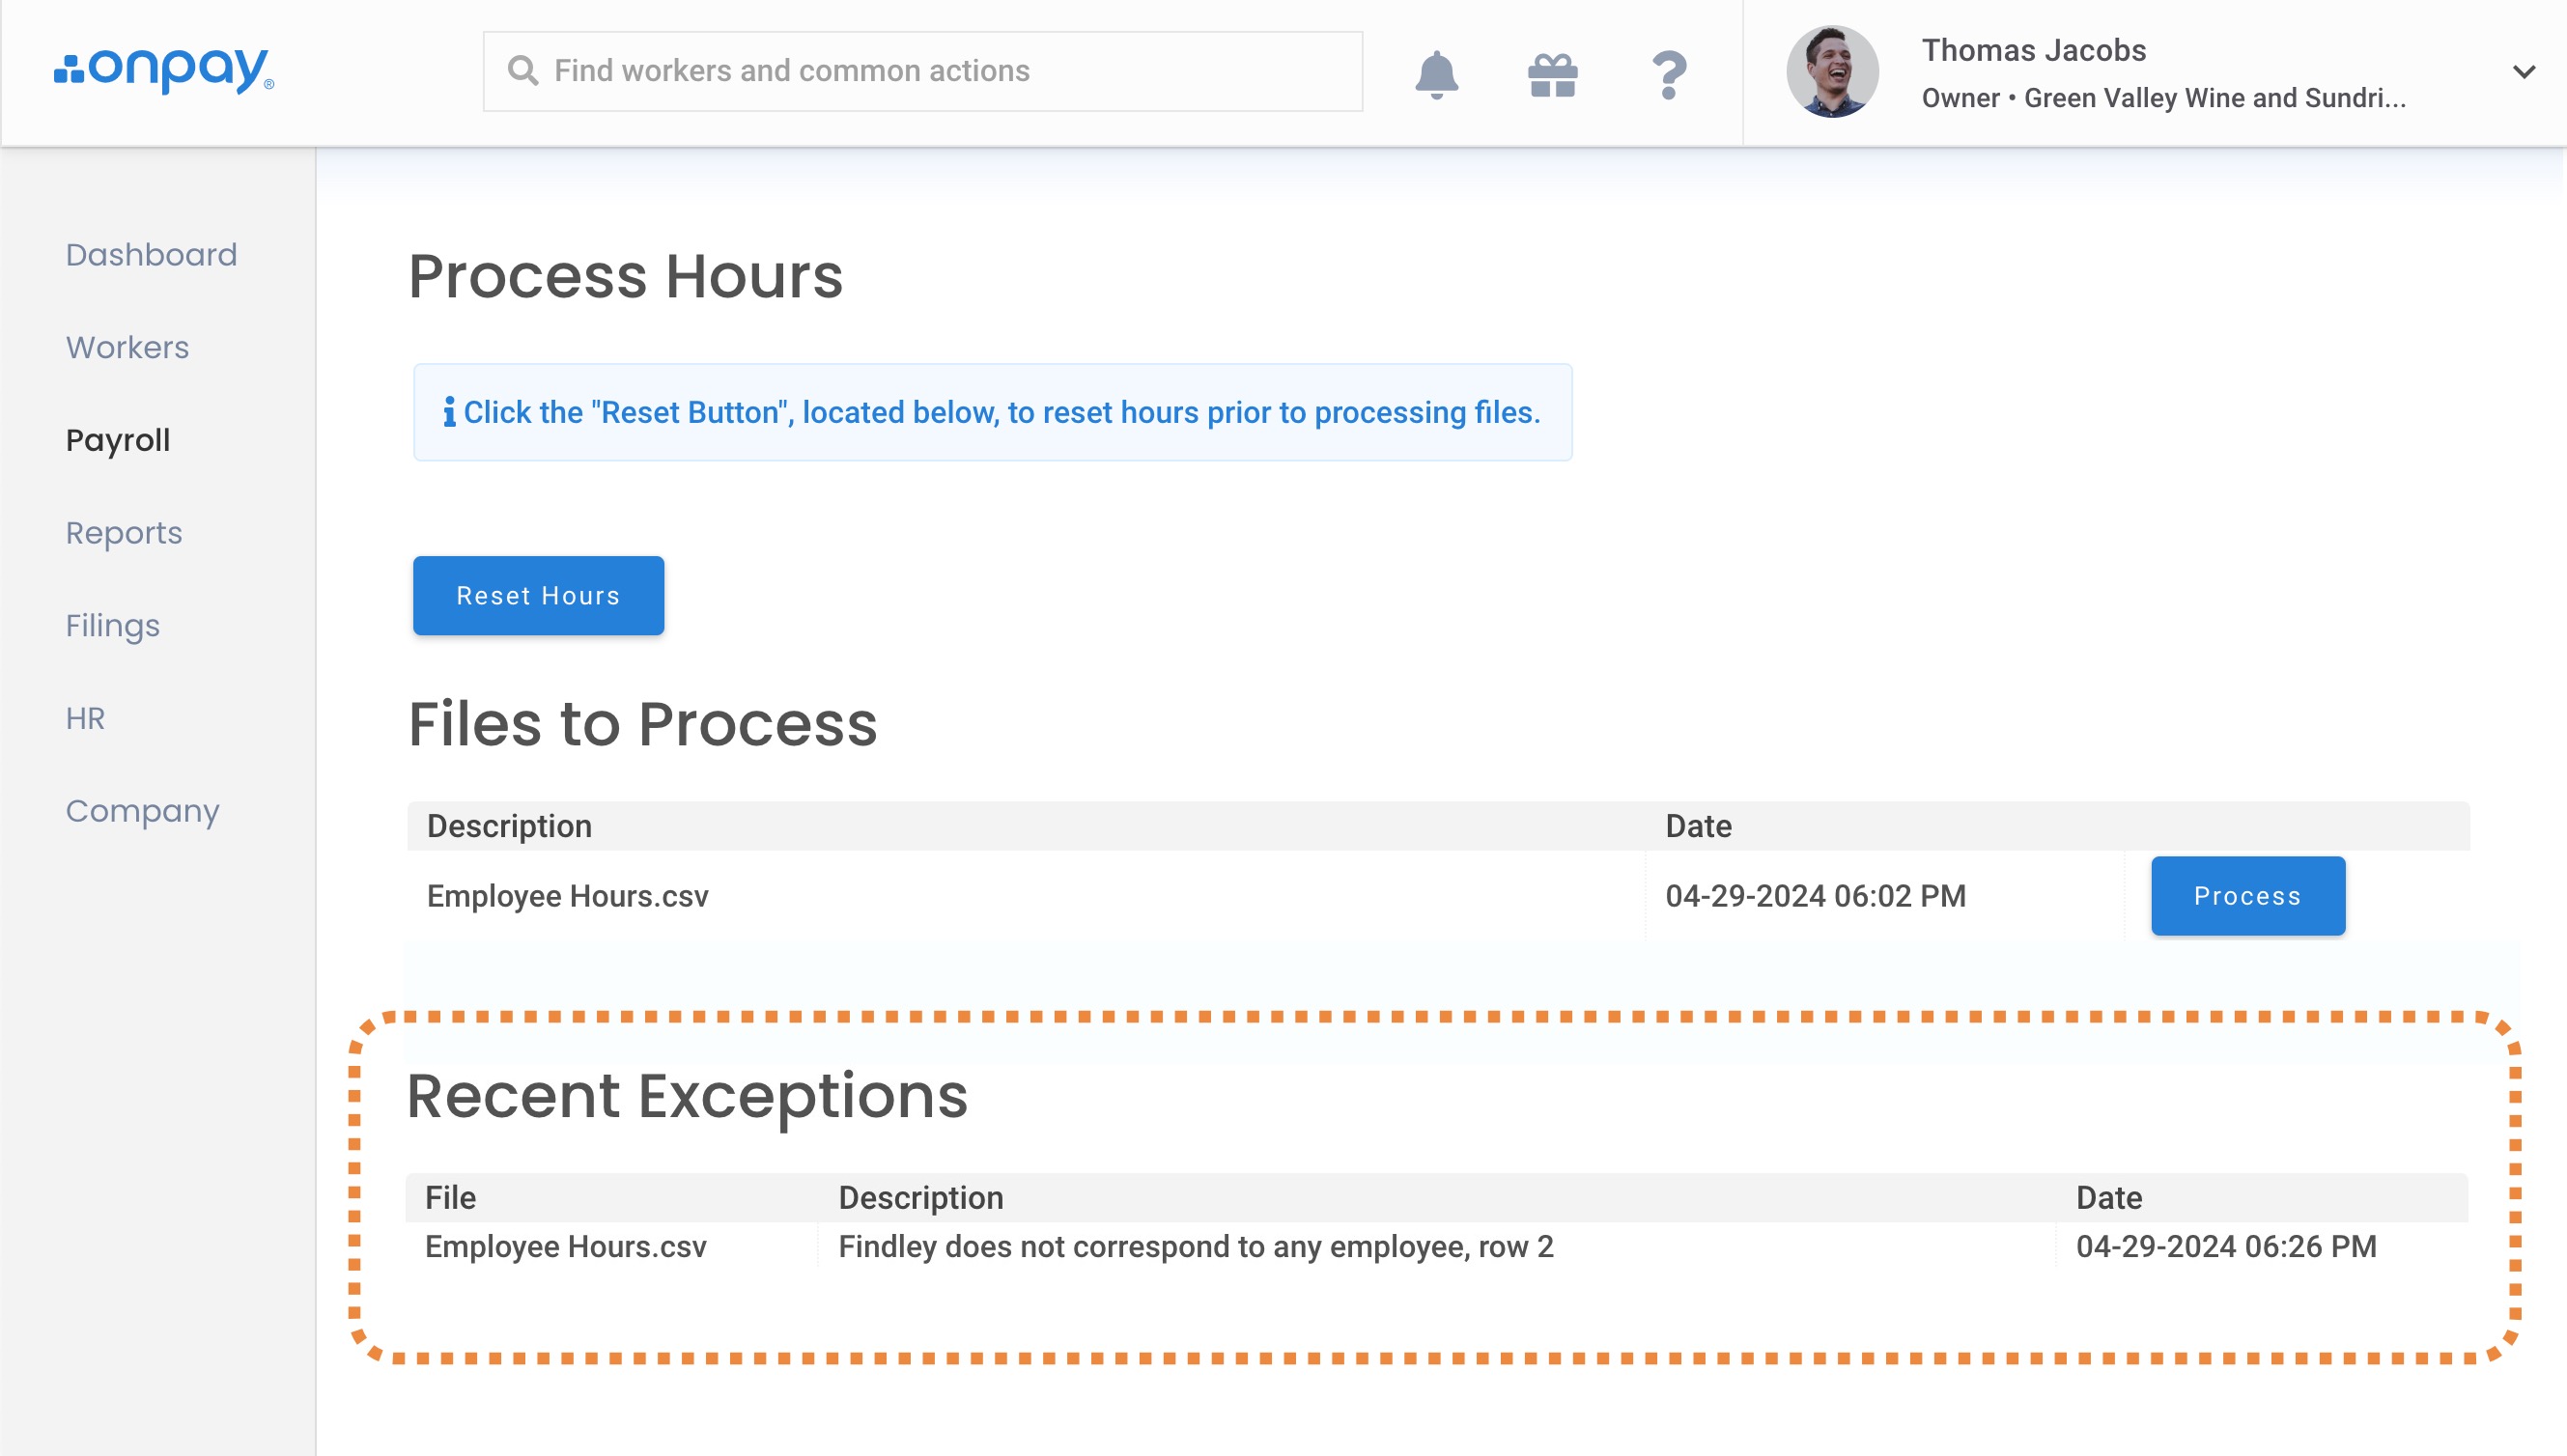This screenshot has width=2567, height=1456.
Task: Focus the Find workers search field
Action: coord(940,70)
